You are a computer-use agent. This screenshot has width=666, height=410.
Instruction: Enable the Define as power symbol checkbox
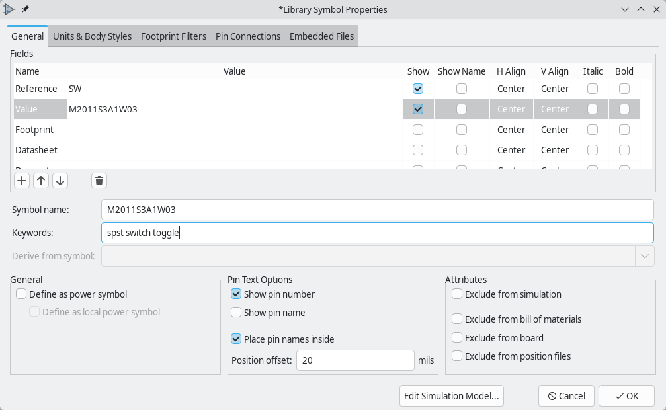[x=22, y=294]
